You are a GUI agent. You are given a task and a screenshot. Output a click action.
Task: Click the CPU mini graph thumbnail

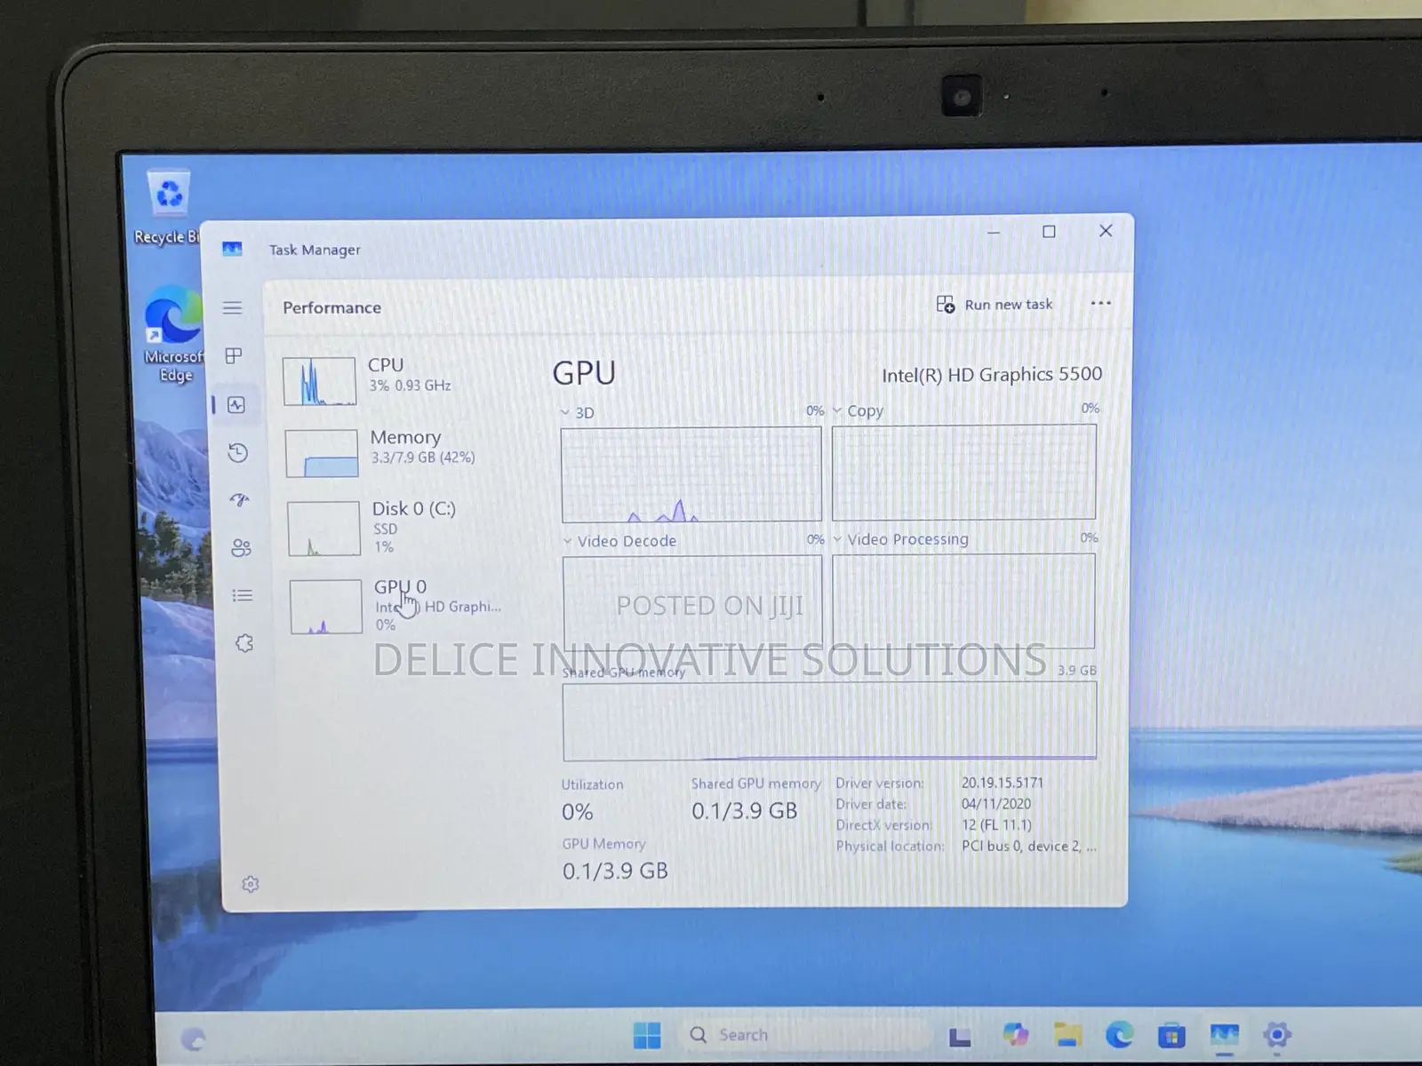[319, 381]
